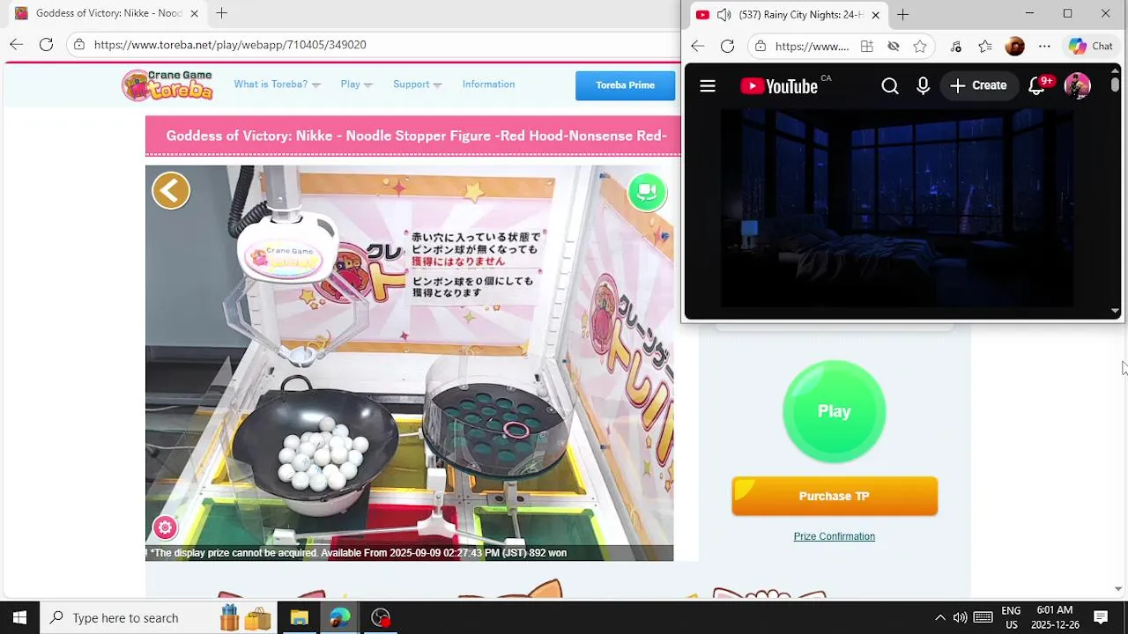Close the Rainy City Nights tab

[876, 14]
